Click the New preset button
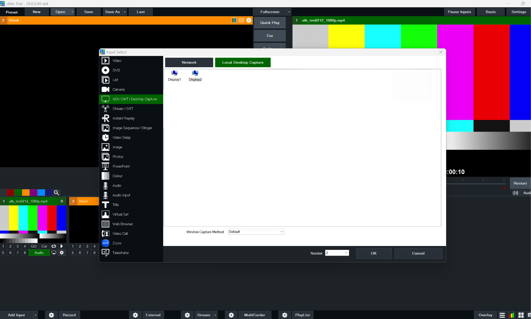 point(37,12)
